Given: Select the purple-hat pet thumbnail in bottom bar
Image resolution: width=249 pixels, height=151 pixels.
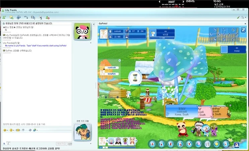Looking at the screenshot, I should 118,141.
